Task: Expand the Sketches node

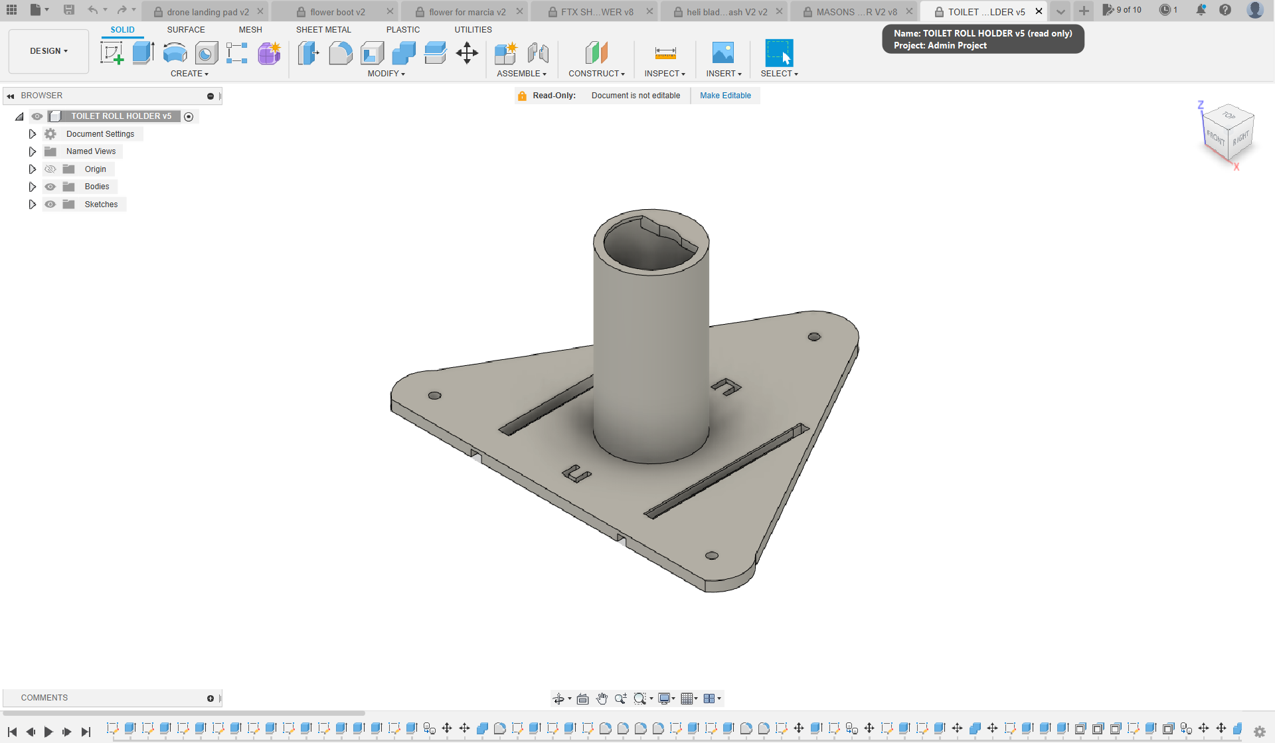Action: pyautogui.click(x=32, y=205)
